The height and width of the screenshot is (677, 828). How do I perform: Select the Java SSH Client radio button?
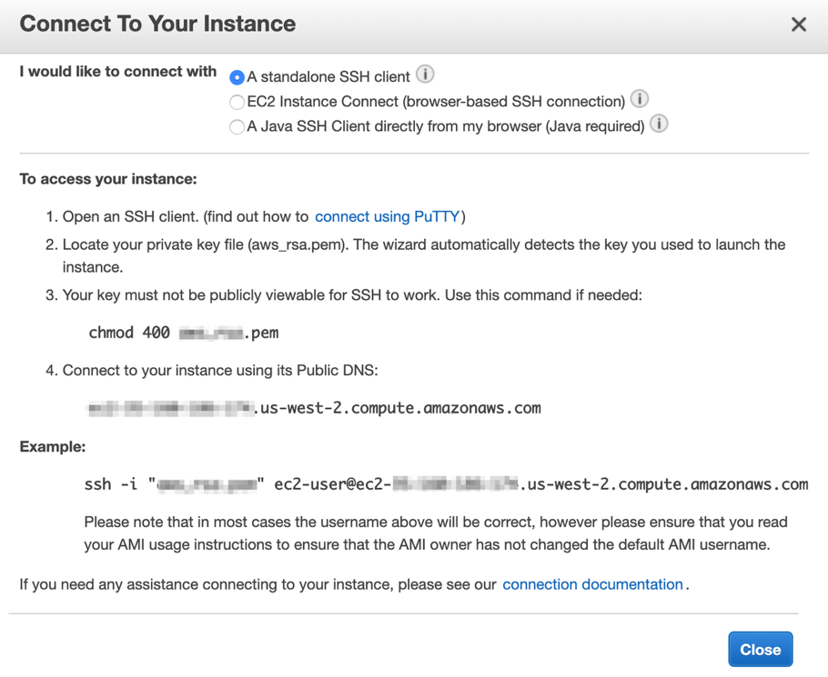236,125
